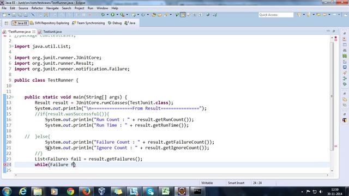The height and width of the screenshot is (196, 349).
Task: Click the Writable status bar entry
Action: [x=207, y=183]
